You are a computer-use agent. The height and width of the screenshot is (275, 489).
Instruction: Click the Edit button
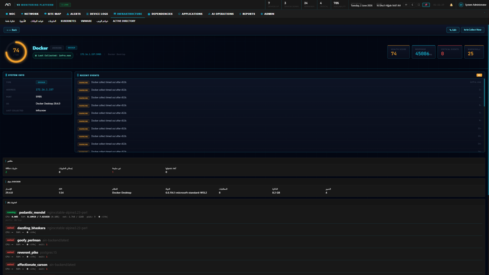453,30
